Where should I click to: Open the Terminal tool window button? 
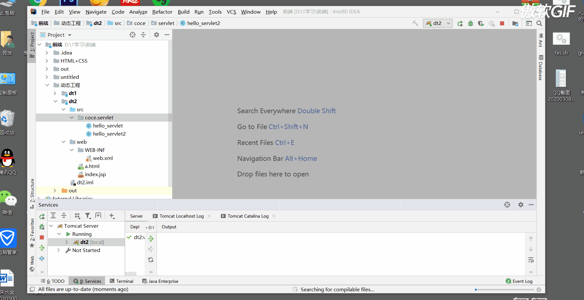pos(122,281)
